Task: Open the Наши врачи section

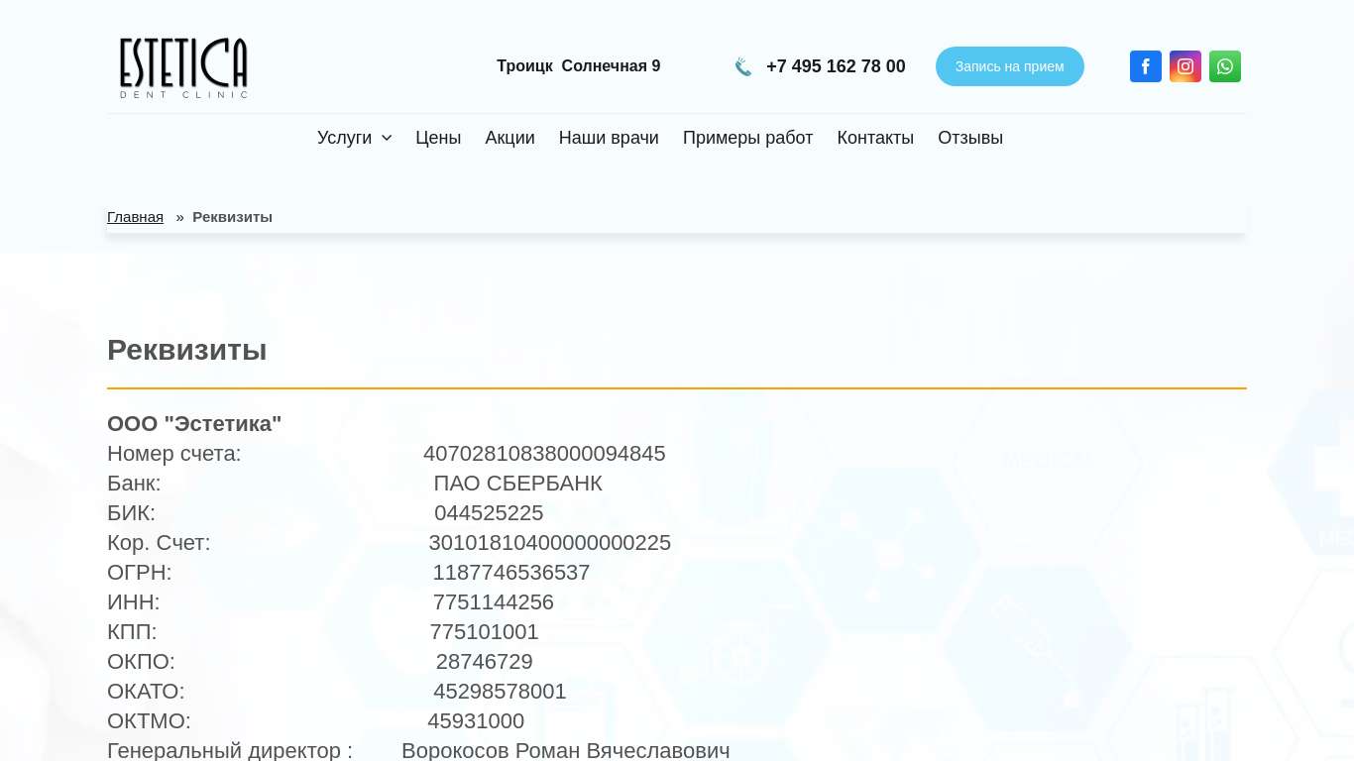Action: (x=609, y=138)
